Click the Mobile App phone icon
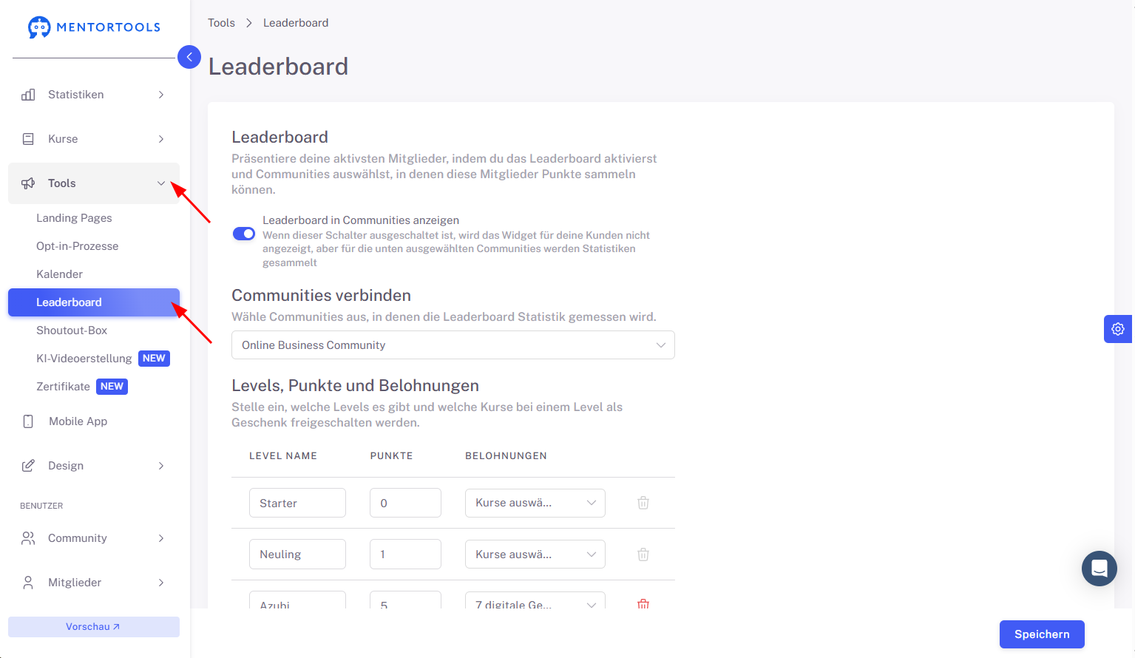Viewport: 1135px width, 658px height. click(28, 421)
